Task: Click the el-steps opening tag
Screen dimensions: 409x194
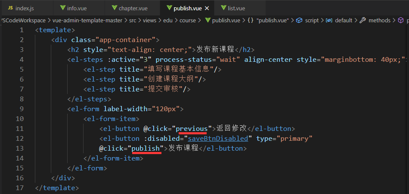Action: pos(85,60)
